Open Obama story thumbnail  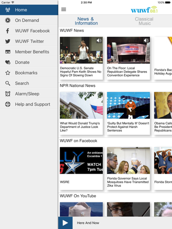click(163, 105)
